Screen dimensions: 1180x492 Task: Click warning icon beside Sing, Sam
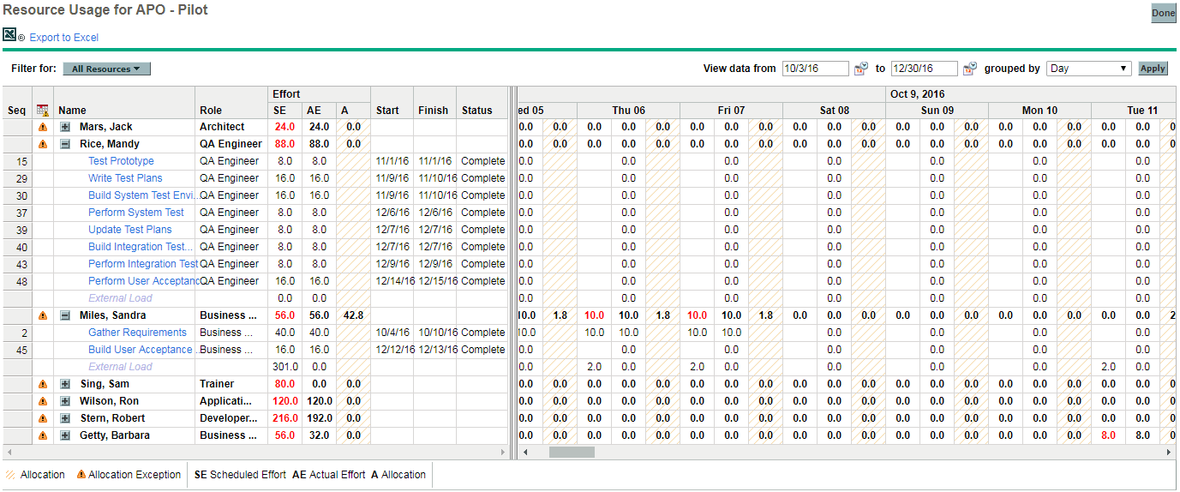coord(43,384)
